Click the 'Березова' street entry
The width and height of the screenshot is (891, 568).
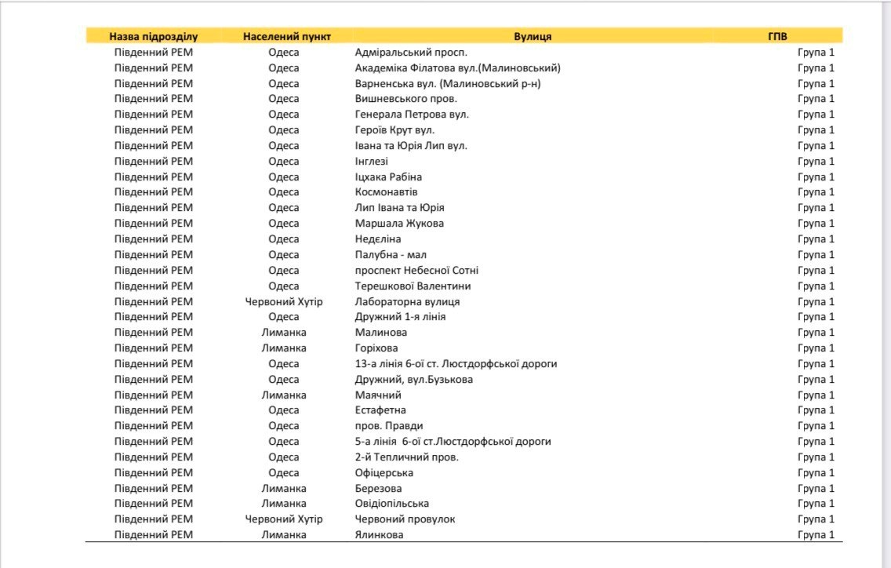click(378, 489)
